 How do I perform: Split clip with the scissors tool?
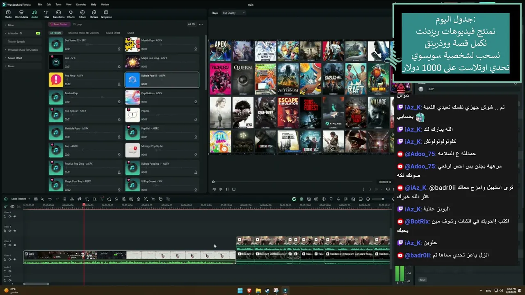click(x=72, y=199)
